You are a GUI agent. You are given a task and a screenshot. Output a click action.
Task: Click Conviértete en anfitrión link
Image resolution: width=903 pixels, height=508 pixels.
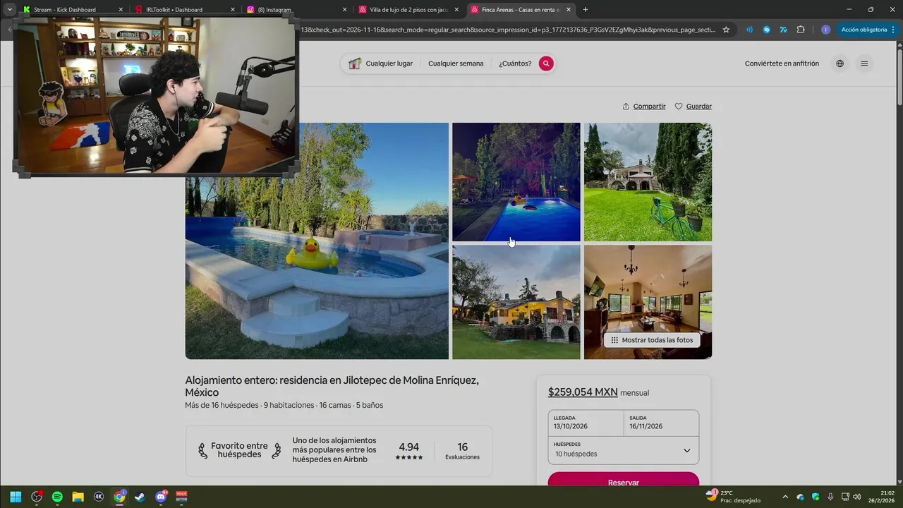(782, 64)
